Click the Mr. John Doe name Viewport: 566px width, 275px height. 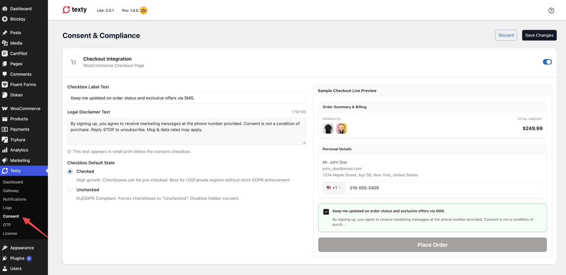(335, 162)
